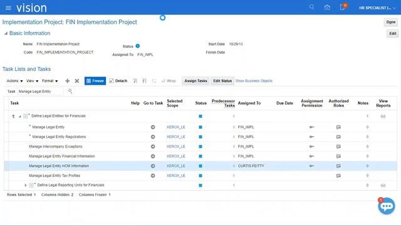Click the Edit button
The width and height of the screenshot is (401, 226).
(393, 33)
